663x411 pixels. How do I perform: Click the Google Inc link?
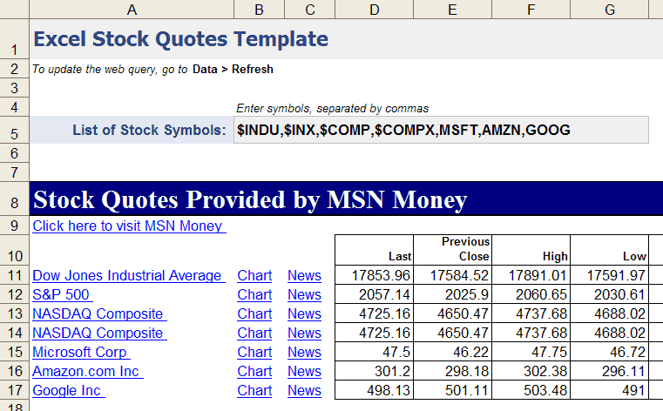tap(66, 391)
